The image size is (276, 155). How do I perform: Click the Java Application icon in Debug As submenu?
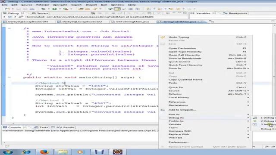255,124
